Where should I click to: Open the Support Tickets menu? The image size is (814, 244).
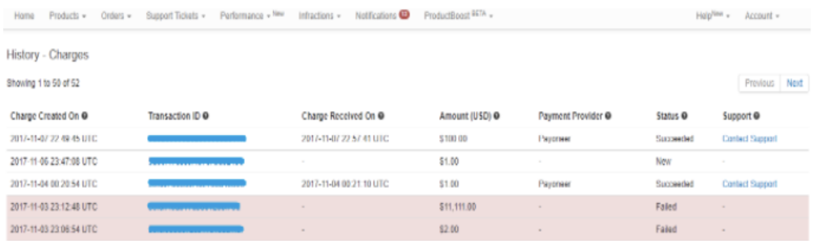pyautogui.click(x=175, y=16)
